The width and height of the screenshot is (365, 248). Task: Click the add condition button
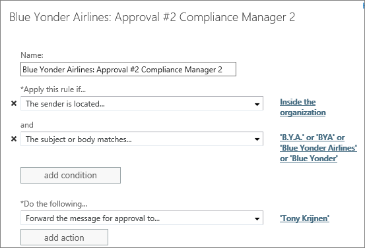71,175
